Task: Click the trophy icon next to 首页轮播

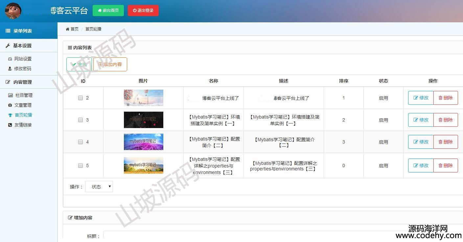Action: [x=10, y=115]
